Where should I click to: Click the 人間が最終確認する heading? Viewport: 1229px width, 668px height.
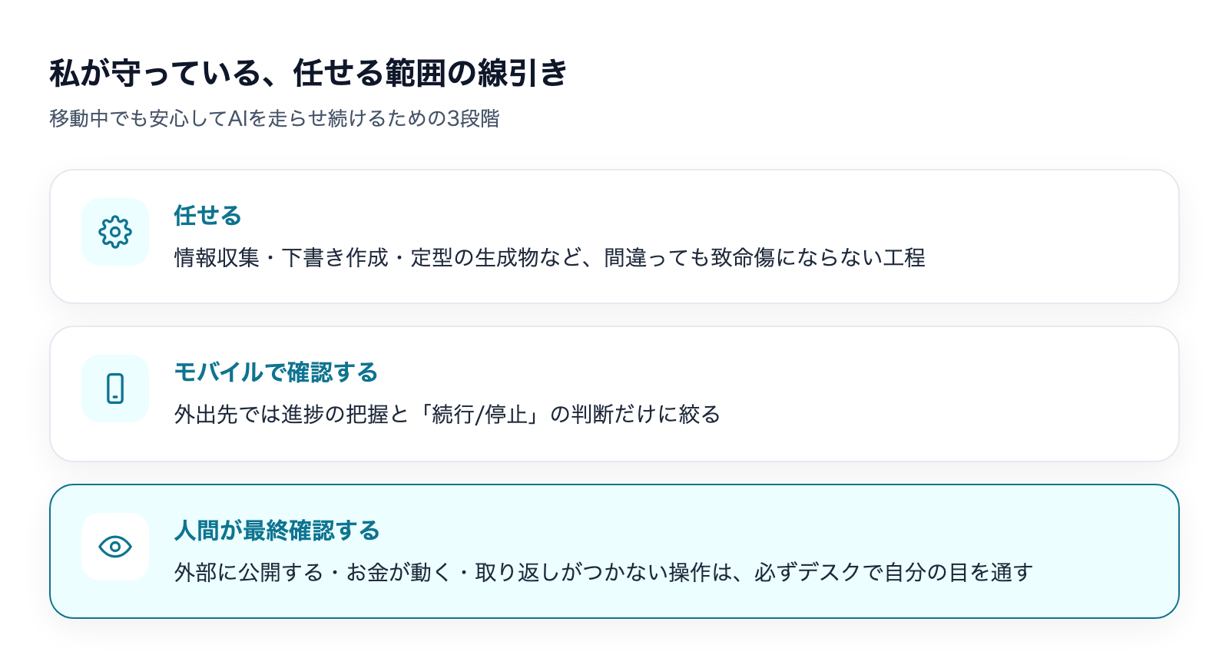(x=277, y=531)
